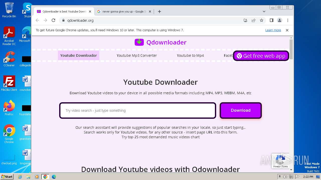Screen dimensions: 321x180
Task: Click the volume speaker tray icon
Action: coord(285,177)
